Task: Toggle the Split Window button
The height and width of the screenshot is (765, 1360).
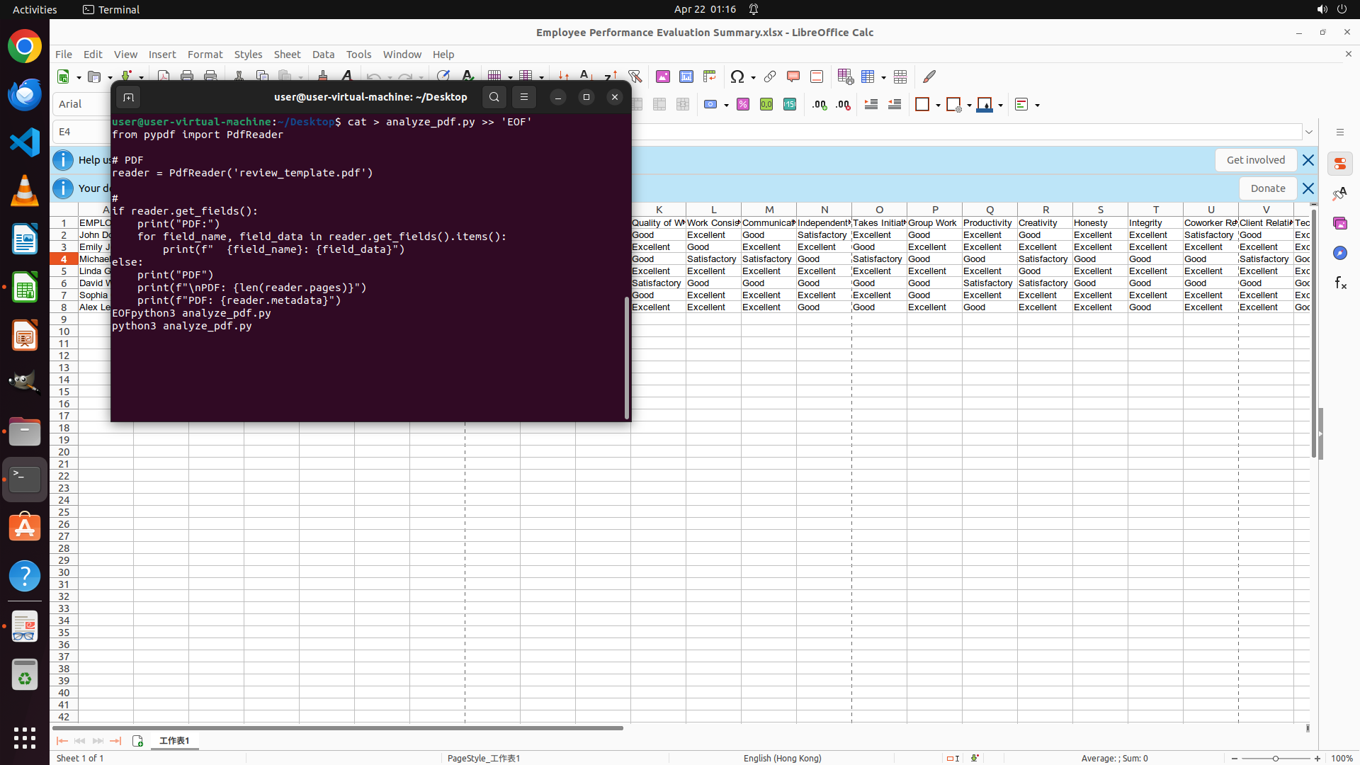Action: (900, 76)
